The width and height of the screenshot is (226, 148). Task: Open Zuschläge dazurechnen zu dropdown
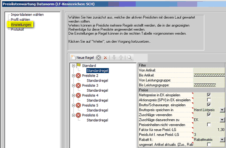[x=222, y=120]
